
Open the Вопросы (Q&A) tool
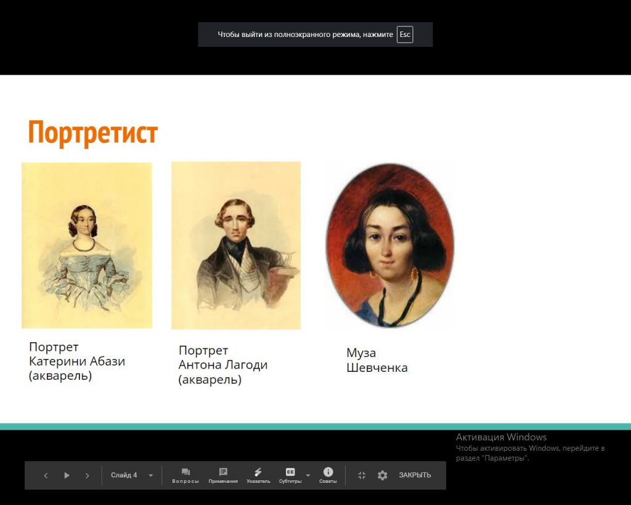(185, 475)
